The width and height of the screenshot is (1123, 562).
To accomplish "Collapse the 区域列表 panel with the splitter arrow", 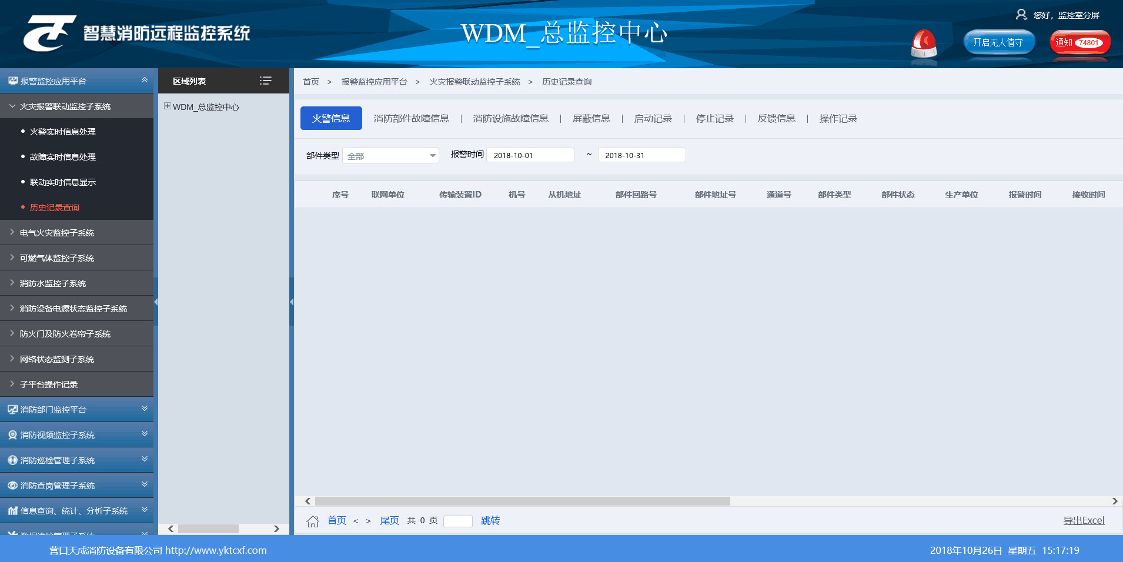I will pos(292,302).
